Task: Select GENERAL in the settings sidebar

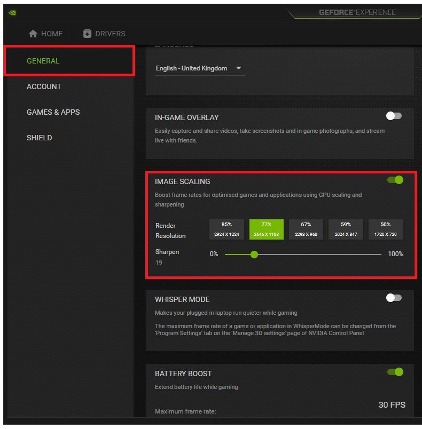Action: coord(69,61)
